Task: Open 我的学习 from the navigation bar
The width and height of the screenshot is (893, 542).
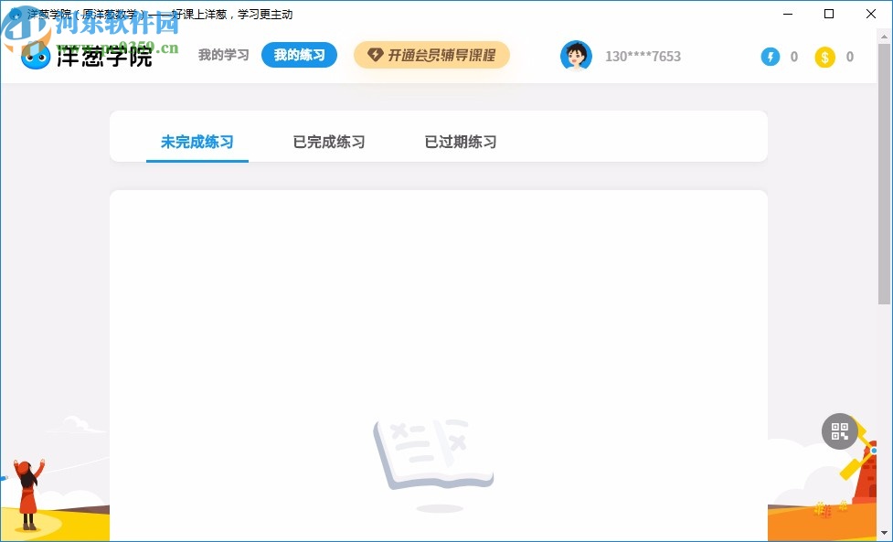Action: (222, 55)
